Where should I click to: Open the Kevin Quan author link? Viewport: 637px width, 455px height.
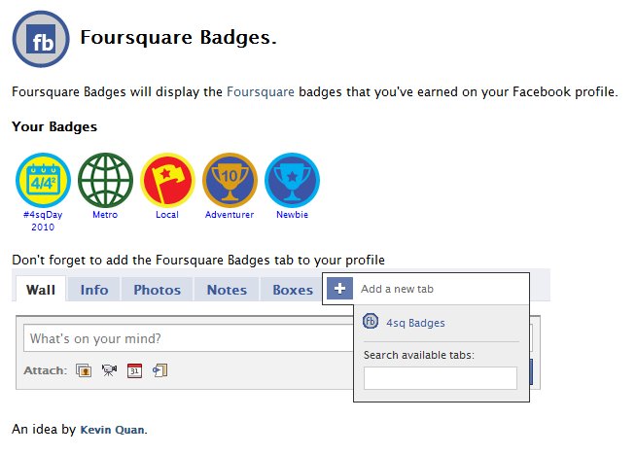pyautogui.click(x=113, y=430)
